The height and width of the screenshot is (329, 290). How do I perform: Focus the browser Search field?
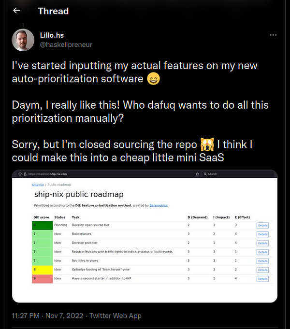click(x=238, y=174)
